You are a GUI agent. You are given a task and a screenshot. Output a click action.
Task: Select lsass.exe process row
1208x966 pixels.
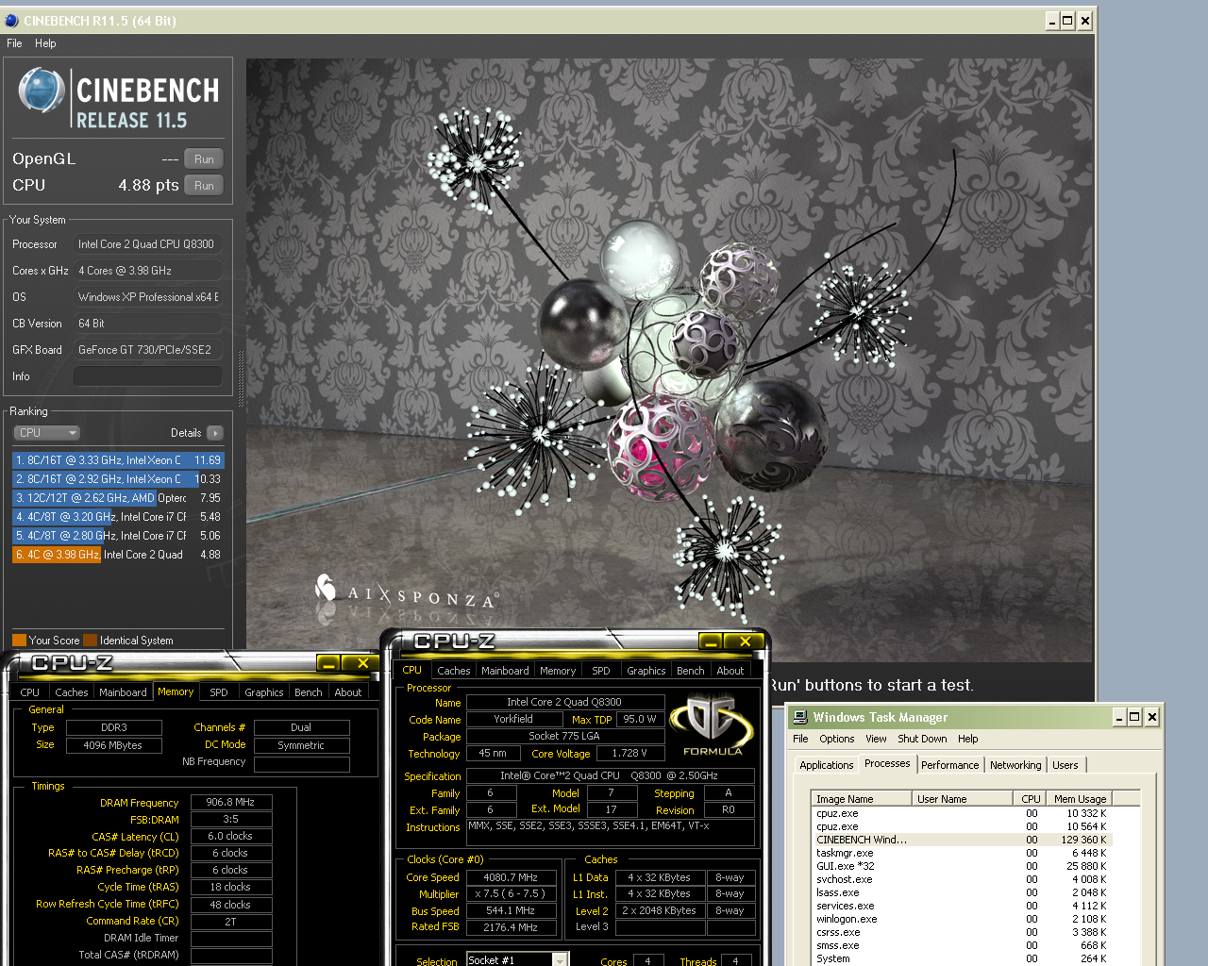click(x=962, y=892)
